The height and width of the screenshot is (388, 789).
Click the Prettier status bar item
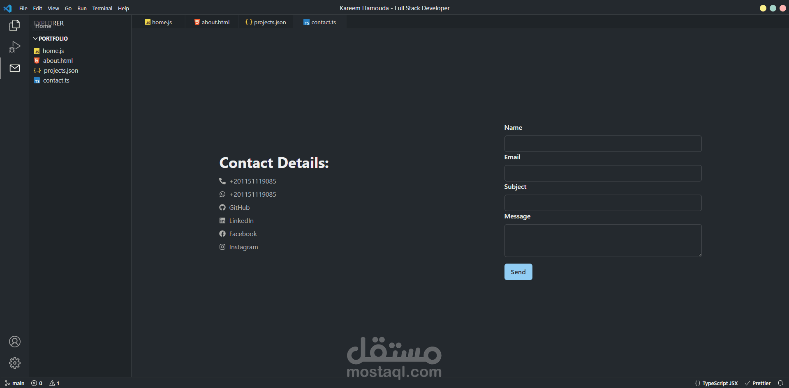pos(757,383)
